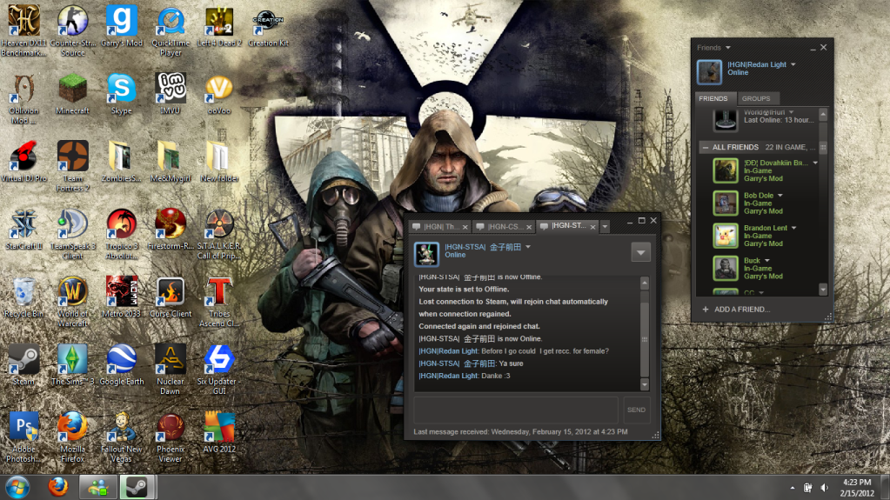Open chat tab overflow dropdown

605,226
